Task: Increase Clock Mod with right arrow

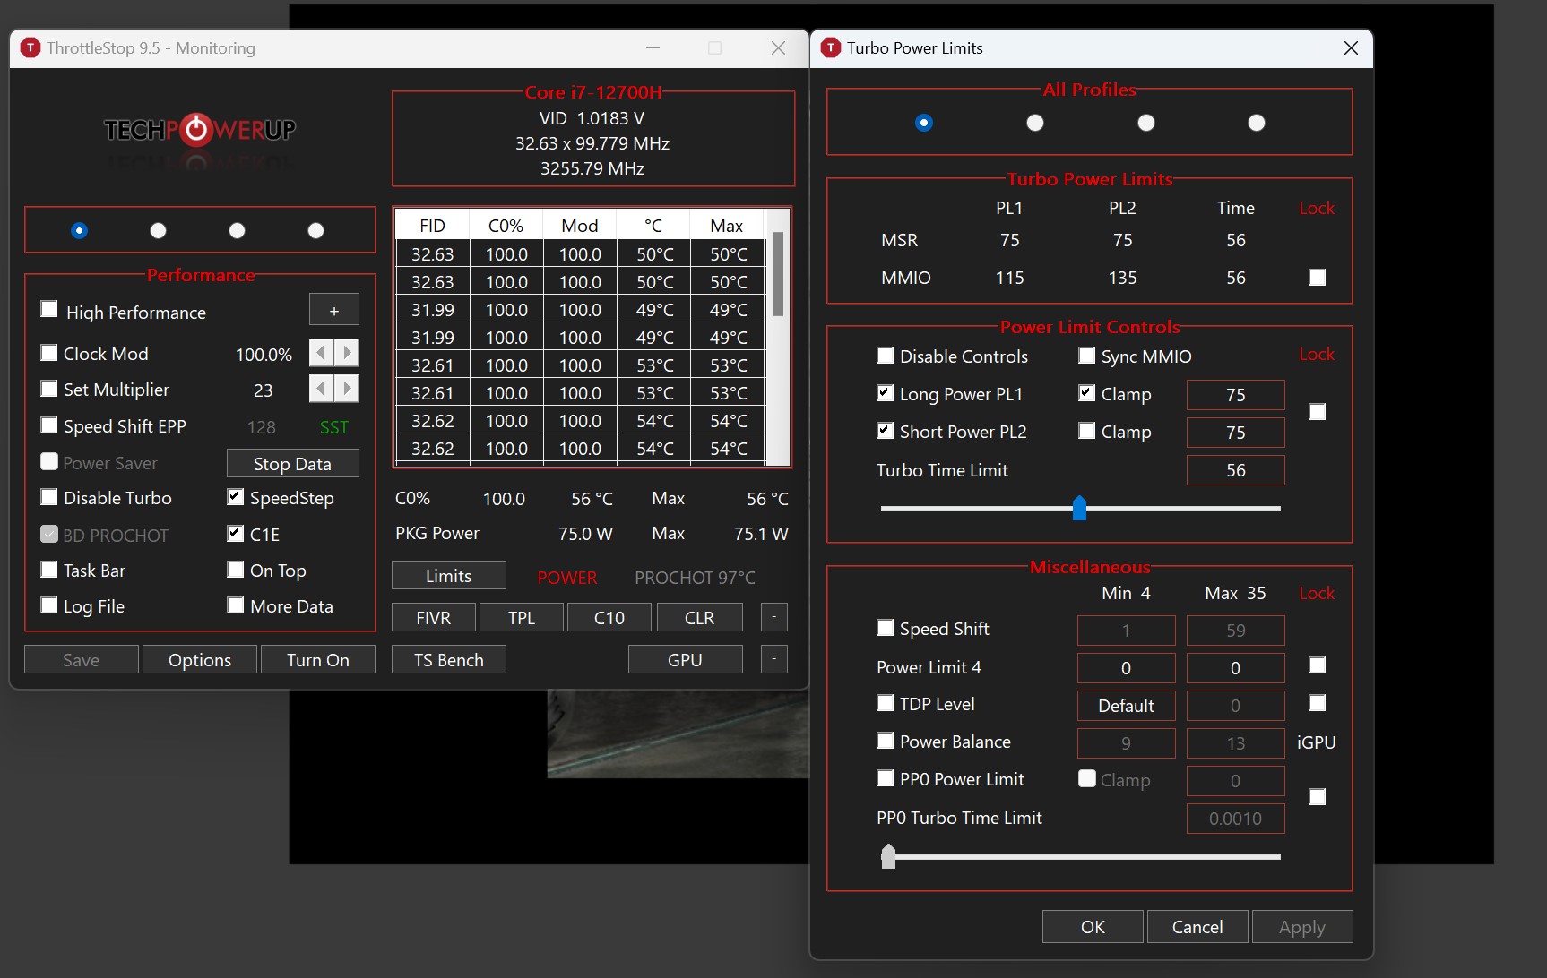Action: point(347,353)
